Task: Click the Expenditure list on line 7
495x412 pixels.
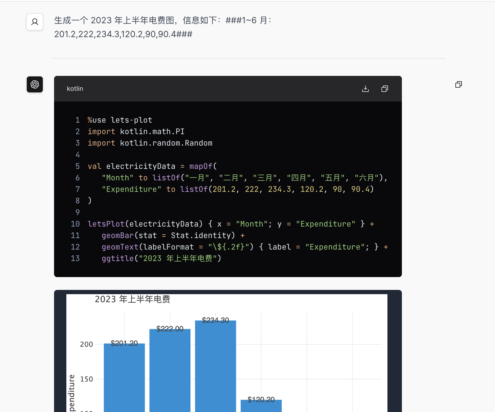Action: (x=277, y=189)
